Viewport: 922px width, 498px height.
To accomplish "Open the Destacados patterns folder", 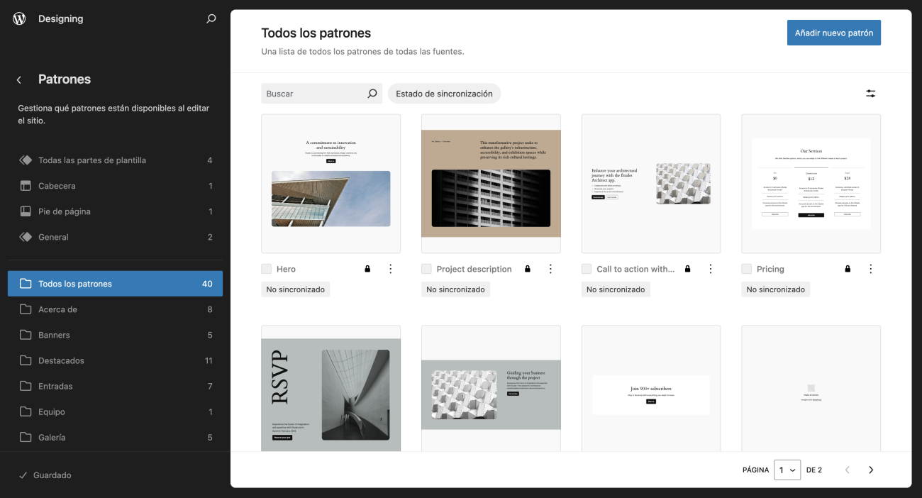I will [61, 360].
